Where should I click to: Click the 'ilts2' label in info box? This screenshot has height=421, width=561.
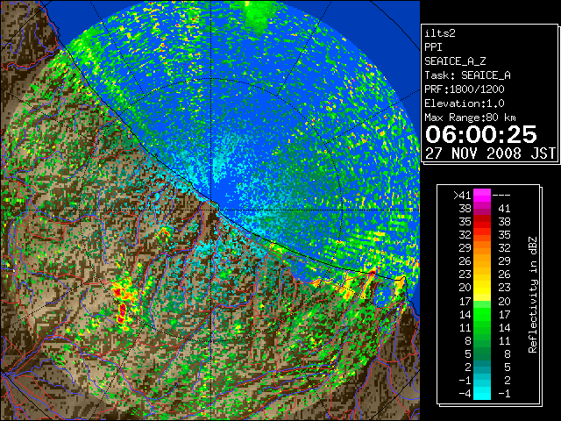pyautogui.click(x=440, y=33)
